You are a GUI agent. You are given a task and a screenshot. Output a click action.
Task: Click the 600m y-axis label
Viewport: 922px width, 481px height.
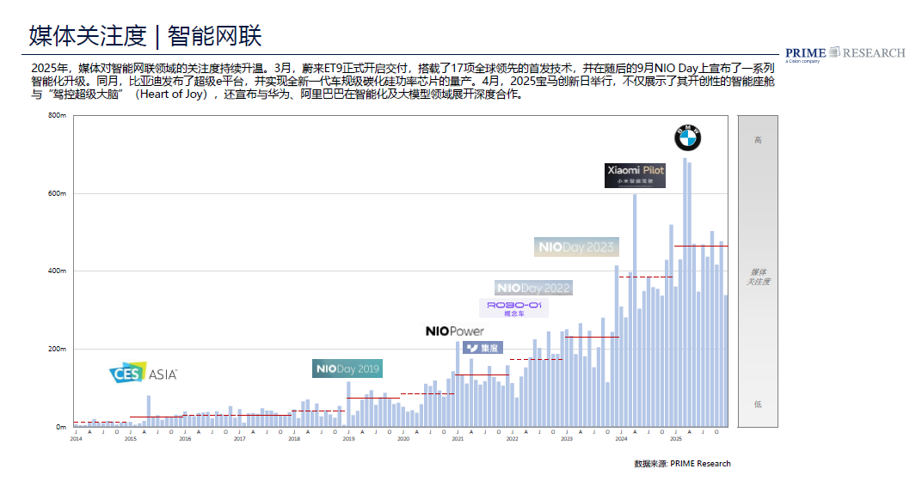57,193
